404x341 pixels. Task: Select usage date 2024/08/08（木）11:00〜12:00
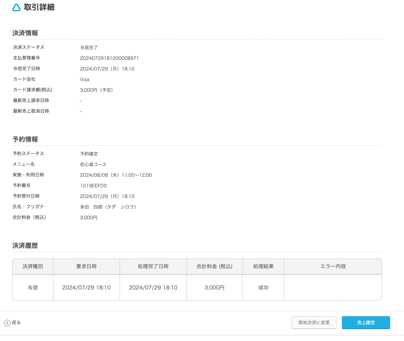pyautogui.click(x=116, y=175)
